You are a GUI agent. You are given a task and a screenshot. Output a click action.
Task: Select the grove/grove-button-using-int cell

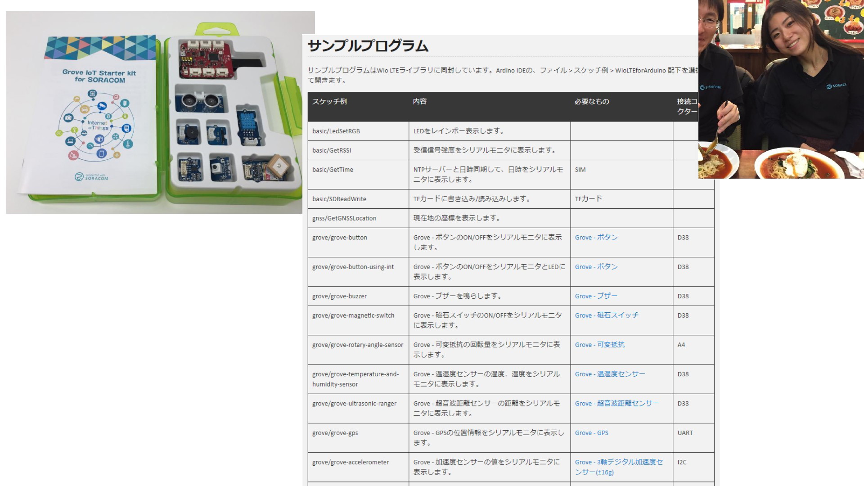[358, 272]
